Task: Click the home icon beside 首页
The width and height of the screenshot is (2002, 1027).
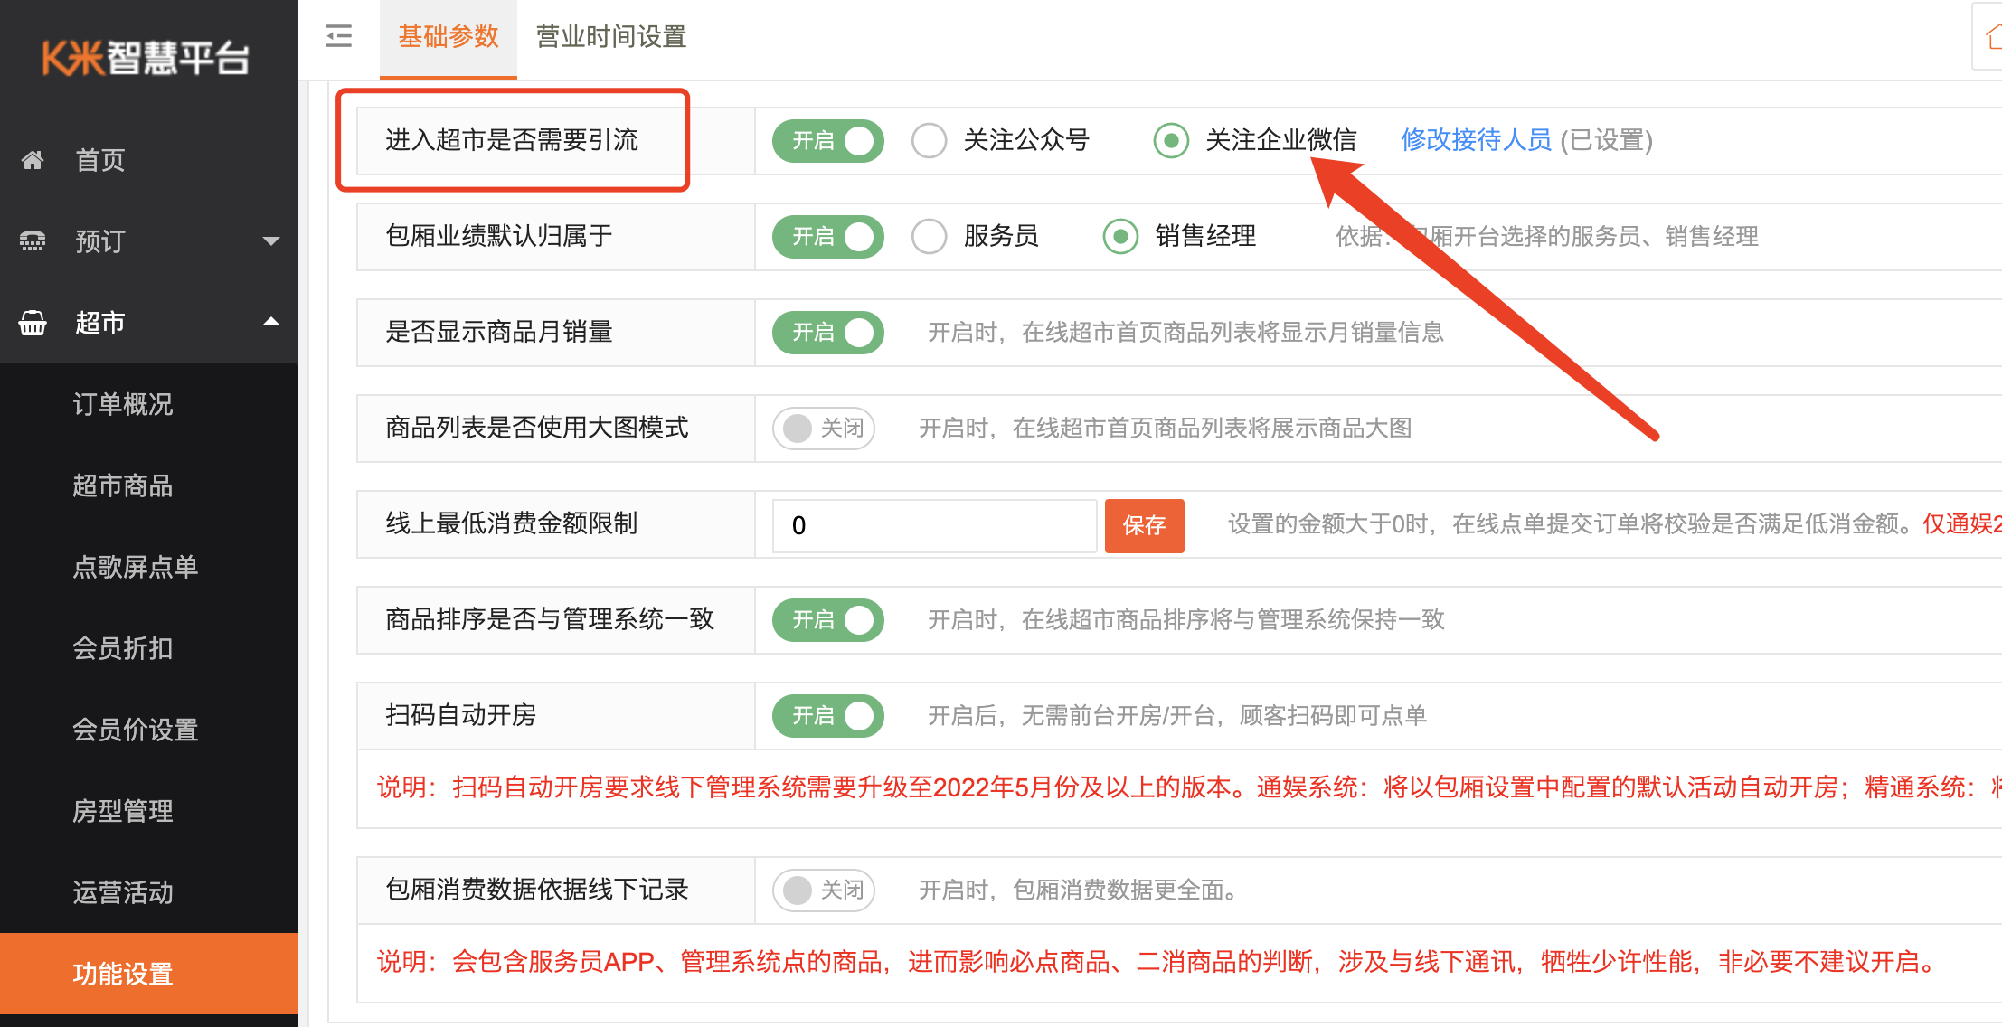Action: (x=33, y=160)
